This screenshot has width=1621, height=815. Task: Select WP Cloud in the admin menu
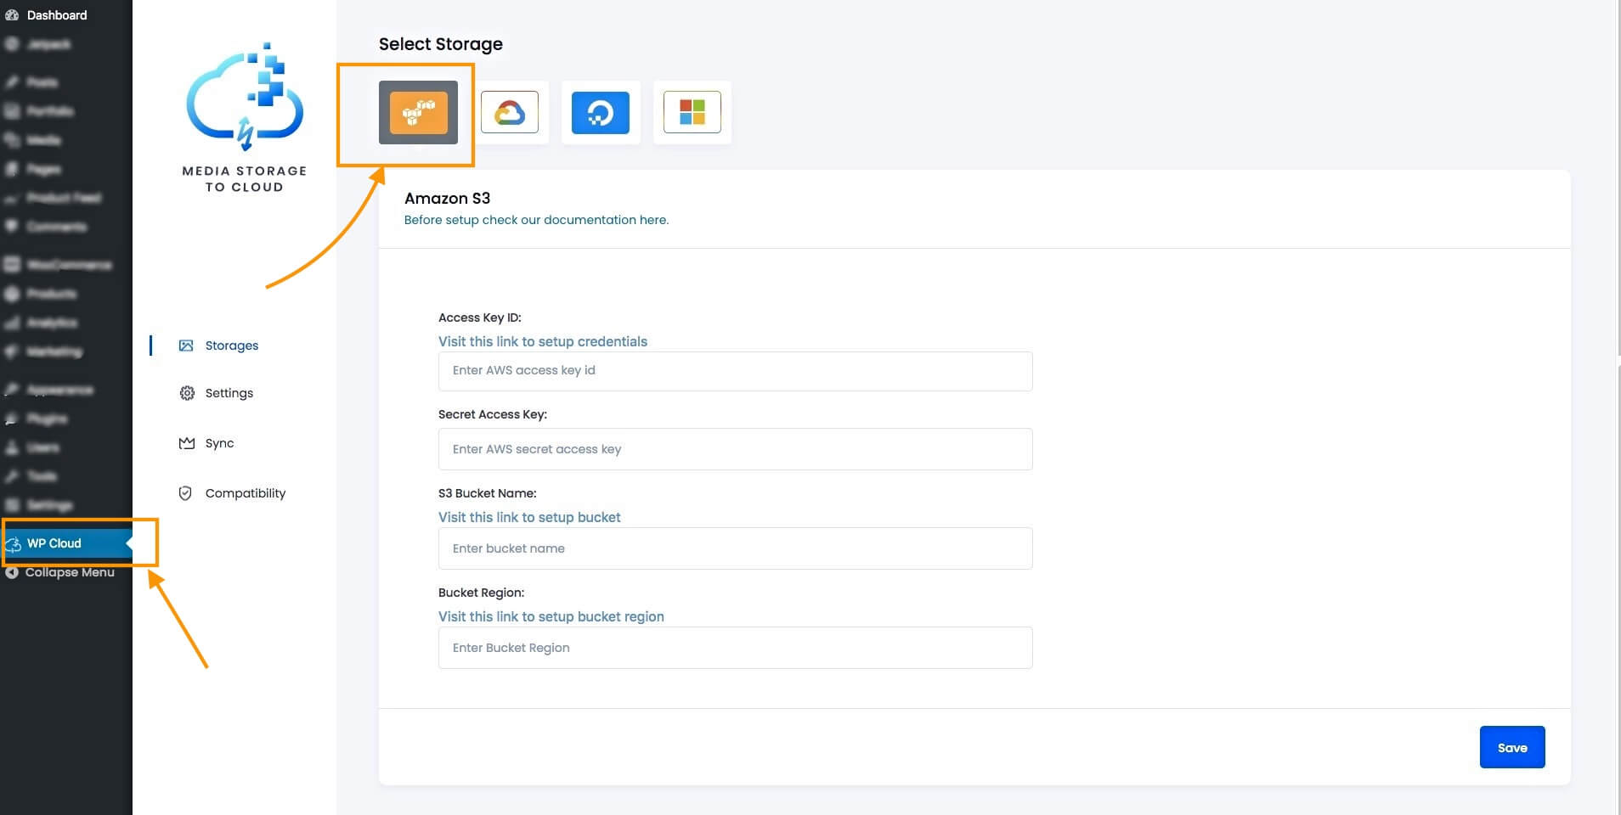[54, 542]
